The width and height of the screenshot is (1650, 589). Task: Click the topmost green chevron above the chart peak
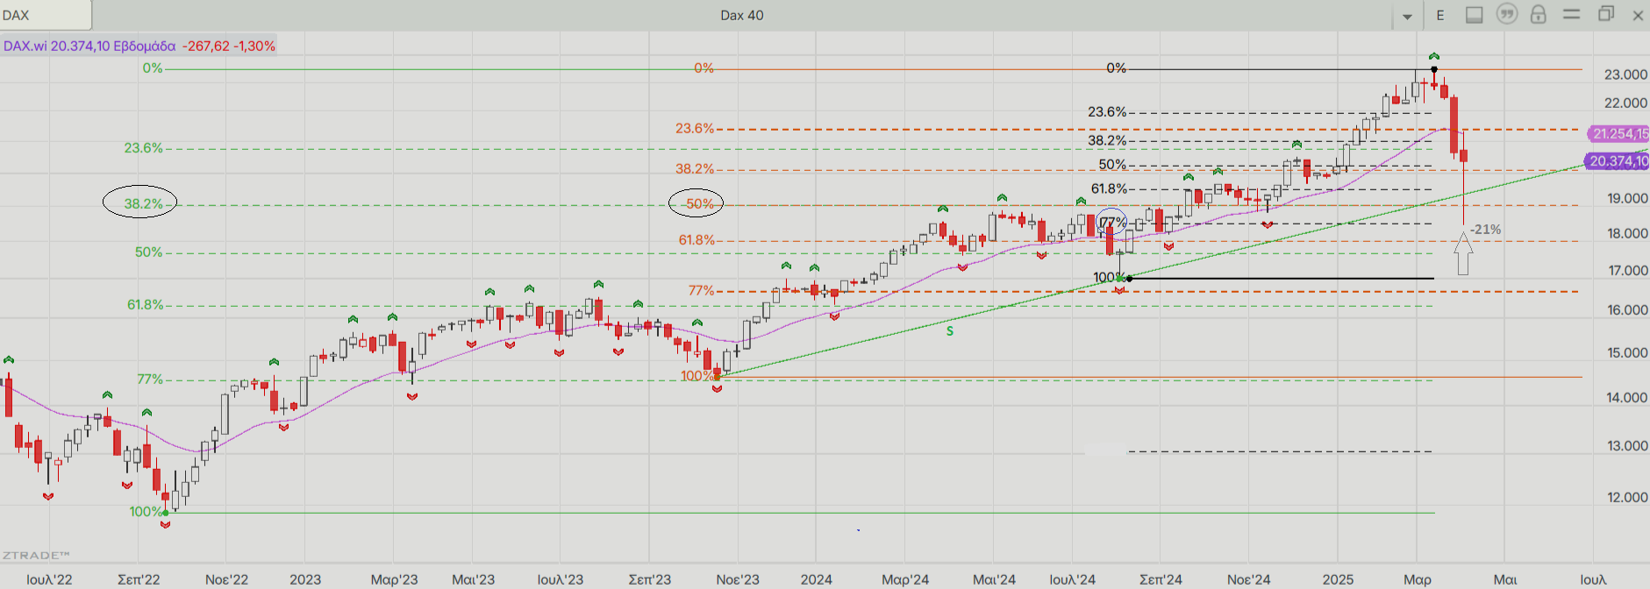[x=1433, y=56]
